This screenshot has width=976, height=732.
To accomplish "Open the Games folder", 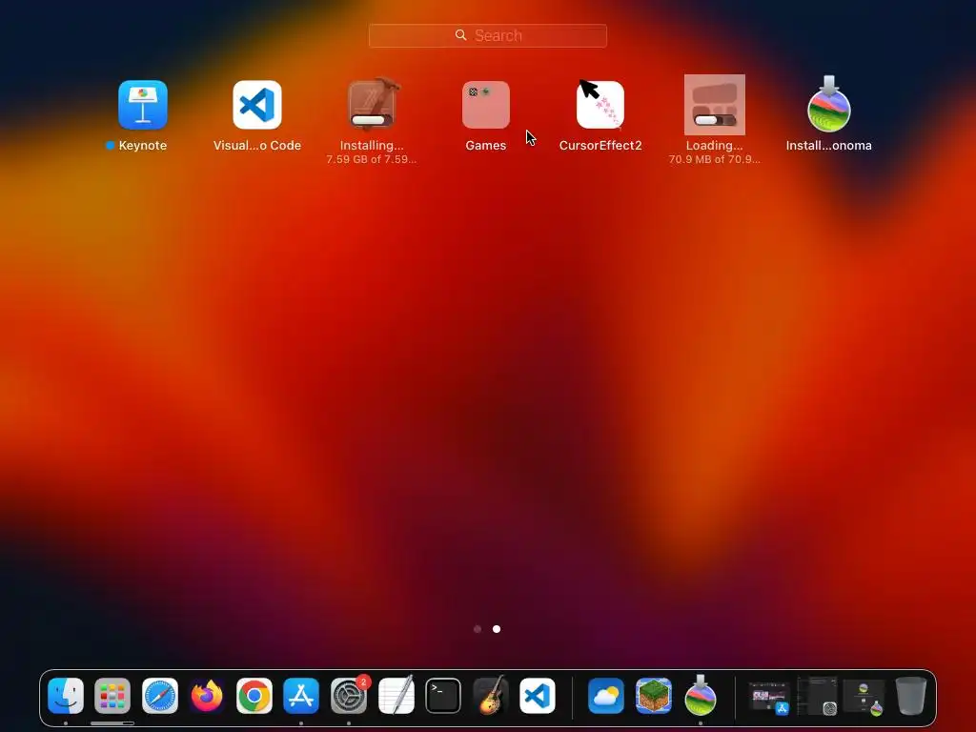I will [x=486, y=105].
